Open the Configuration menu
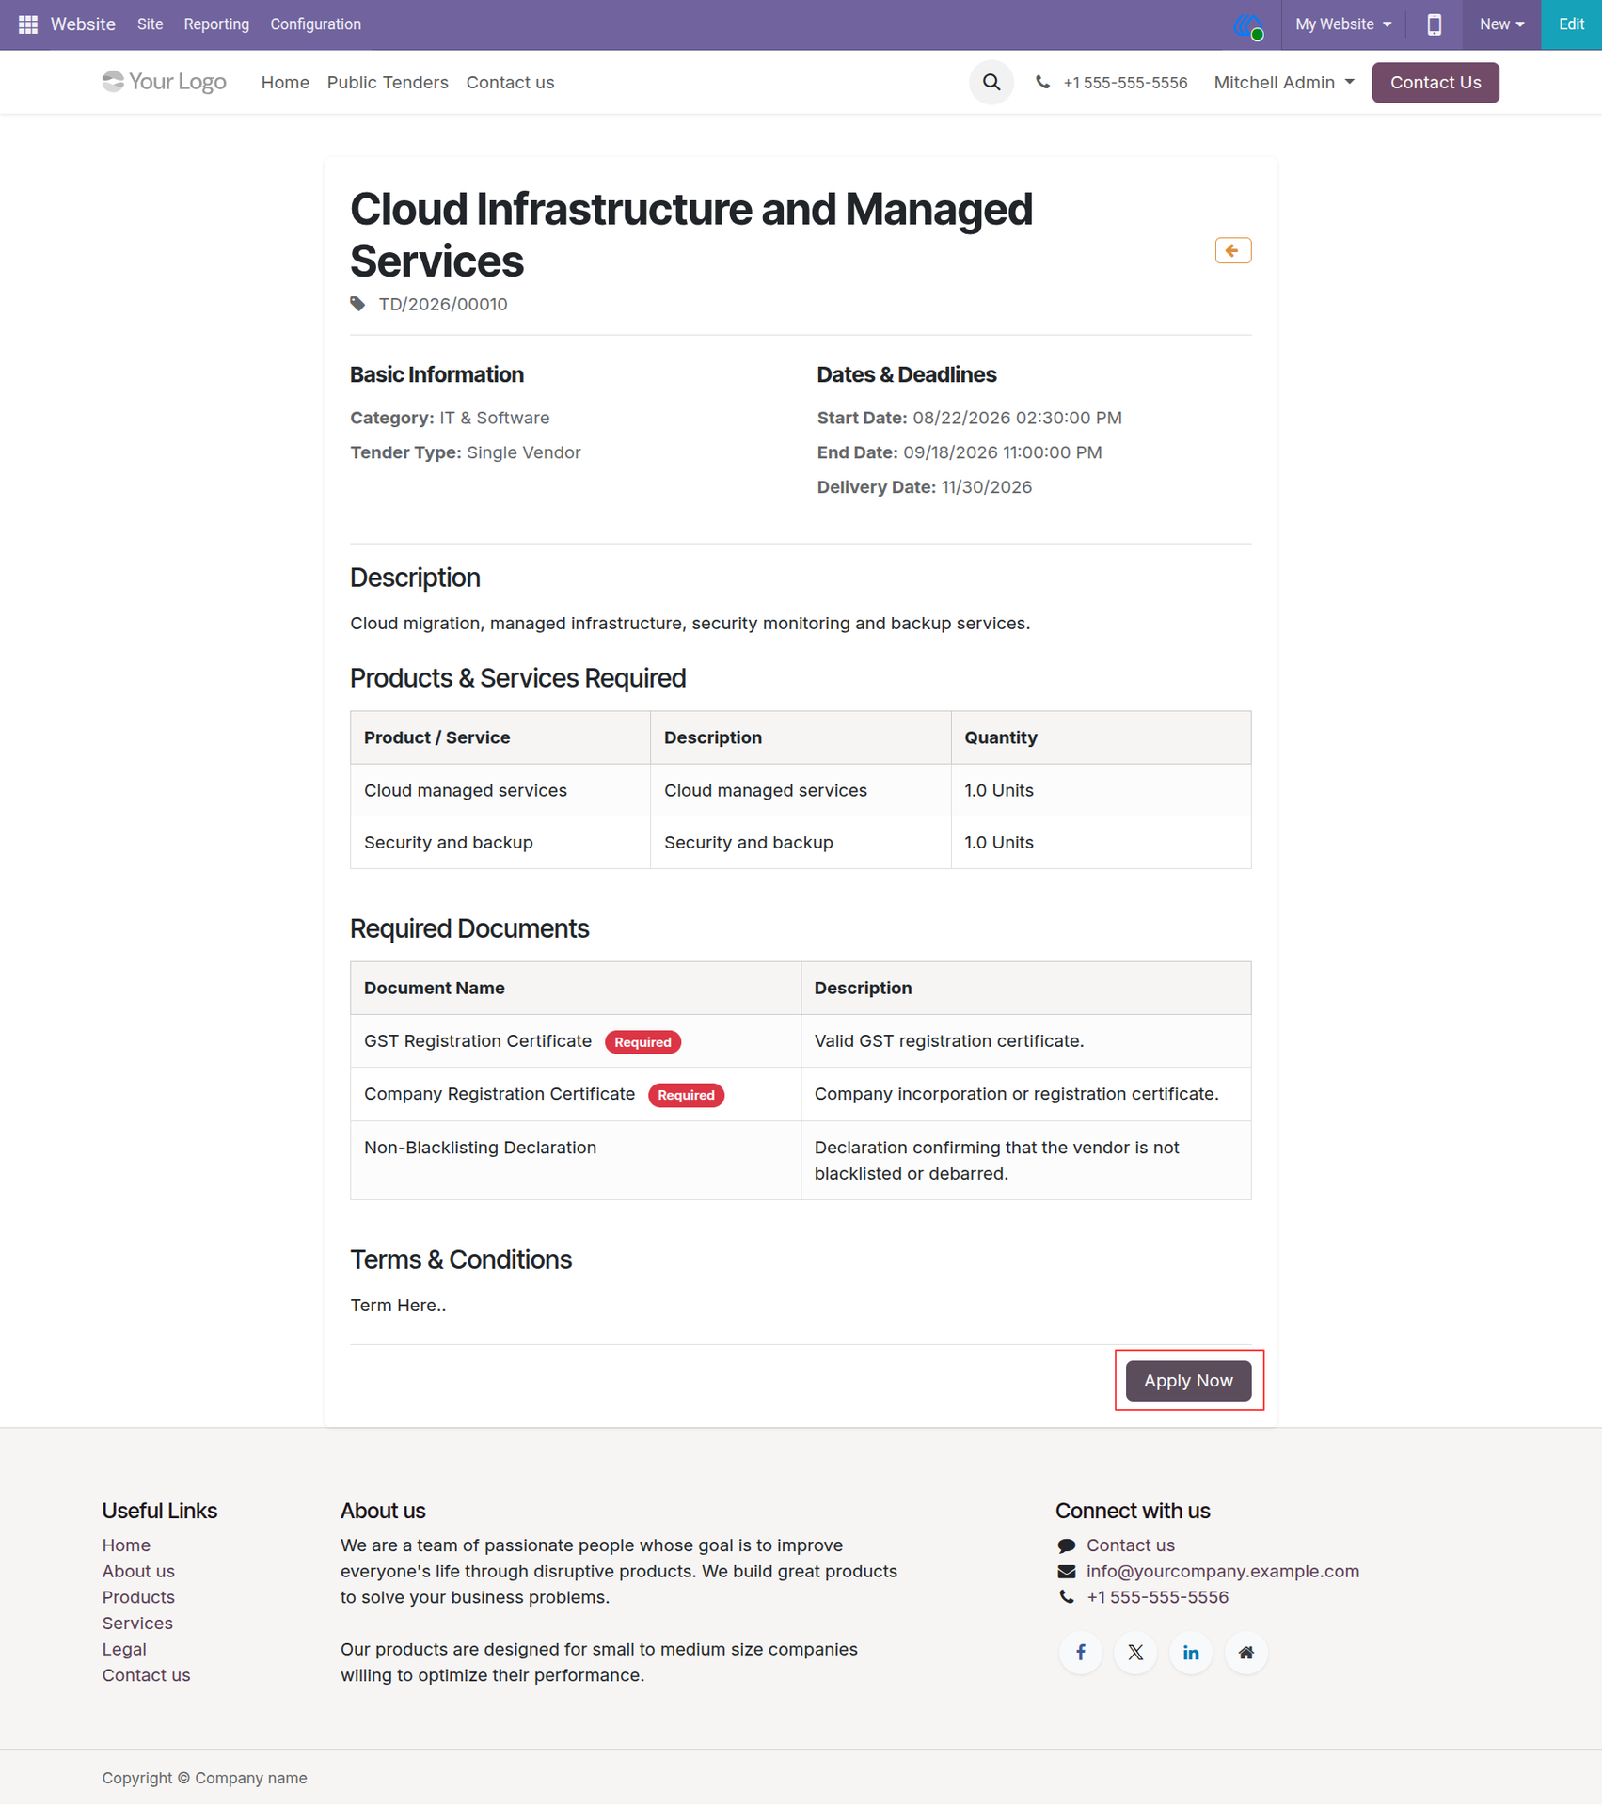Screen dimensions: 1602x1806 [x=315, y=24]
